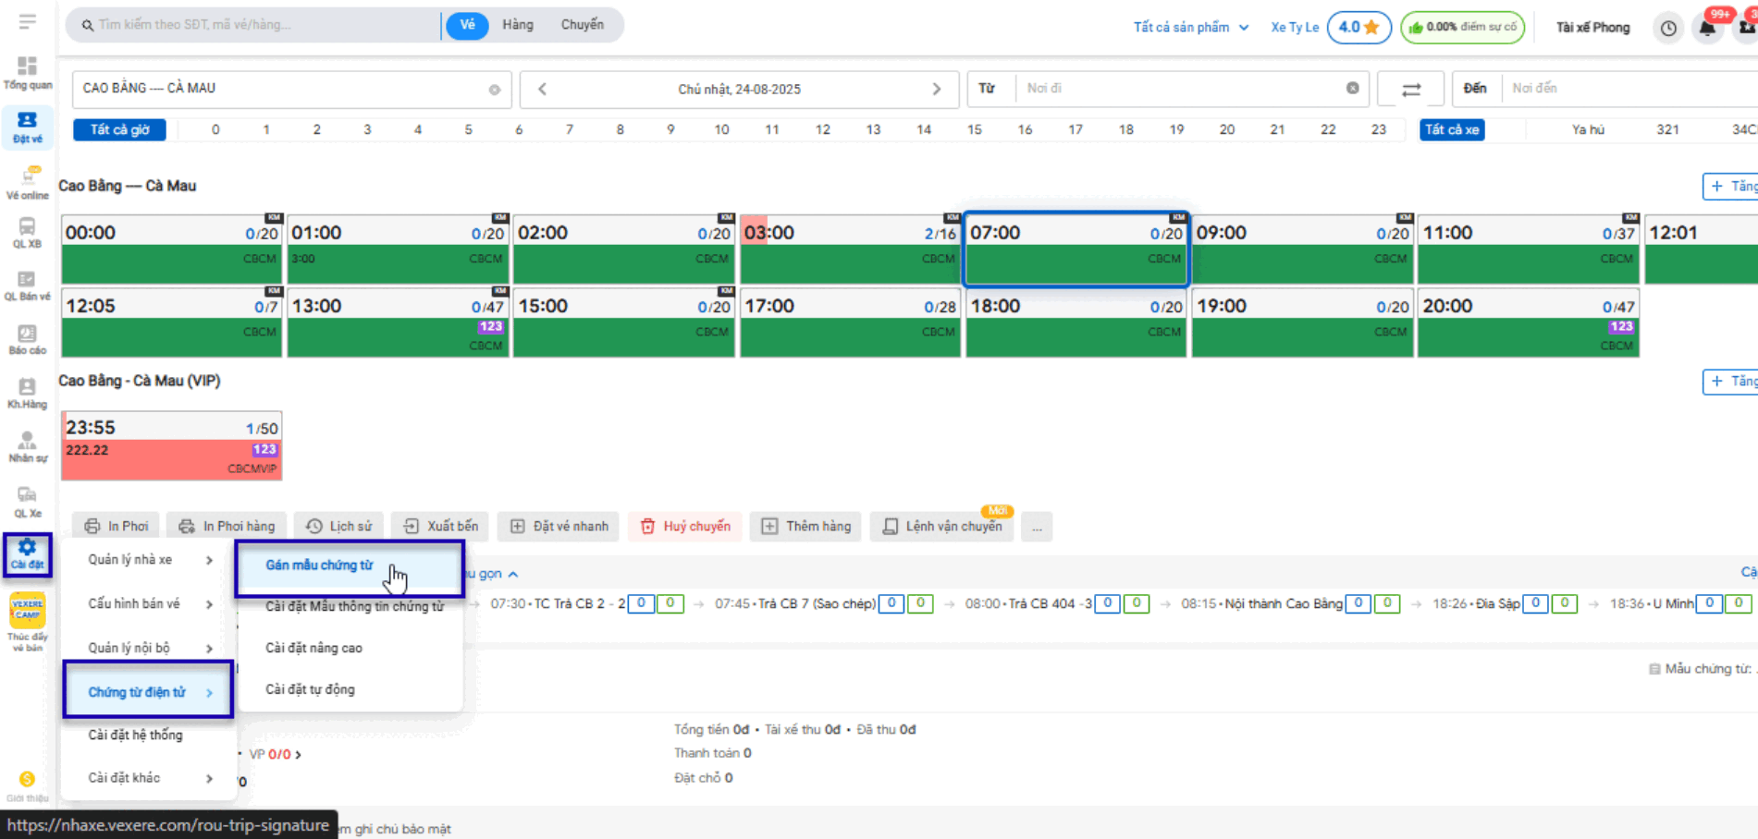Swap origin and destination arrows

coord(1410,89)
